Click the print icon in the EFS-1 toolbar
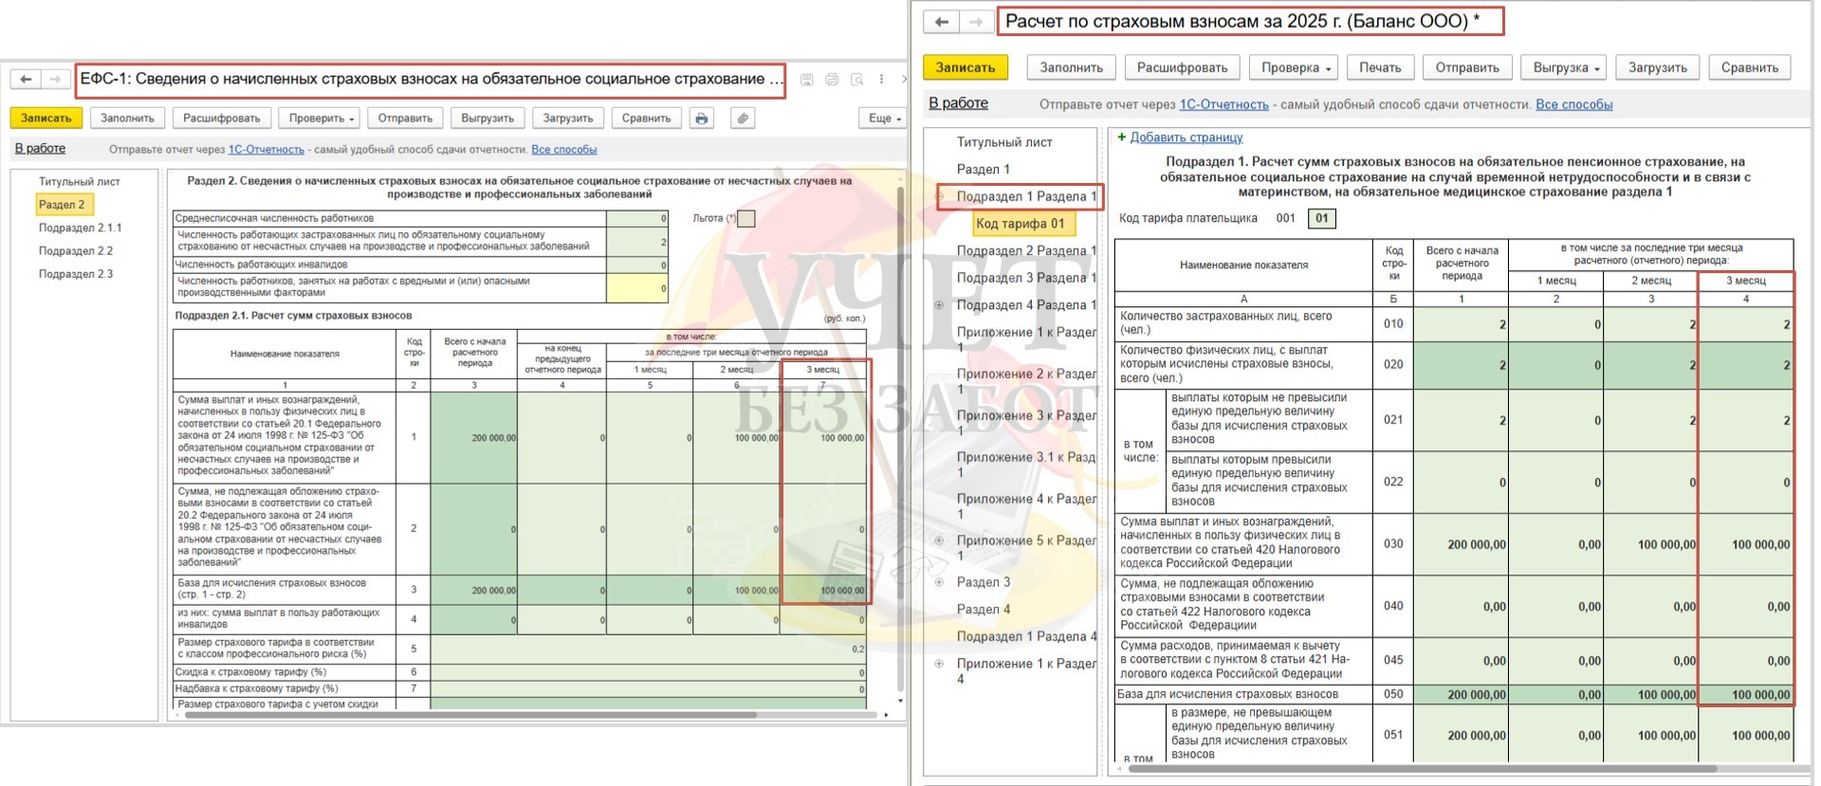Image resolution: width=1821 pixels, height=786 pixels. (x=701, y=119)
